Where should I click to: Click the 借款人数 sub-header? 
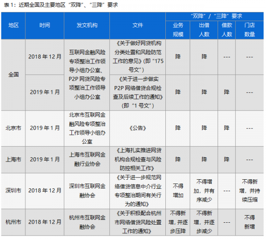pyautogui.click(x=227, y=30)
